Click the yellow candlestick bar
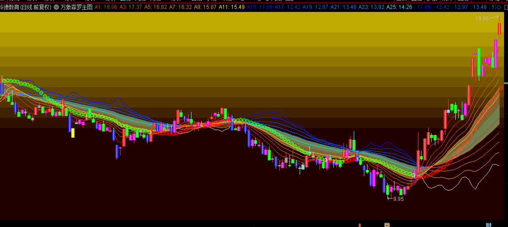The width and height of the screenshot is (508, 227). [x=73, y=133]
